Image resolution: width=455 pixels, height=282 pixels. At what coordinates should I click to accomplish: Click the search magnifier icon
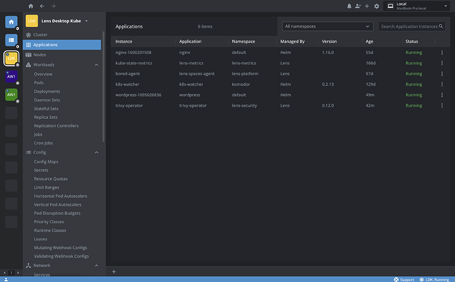440,26
